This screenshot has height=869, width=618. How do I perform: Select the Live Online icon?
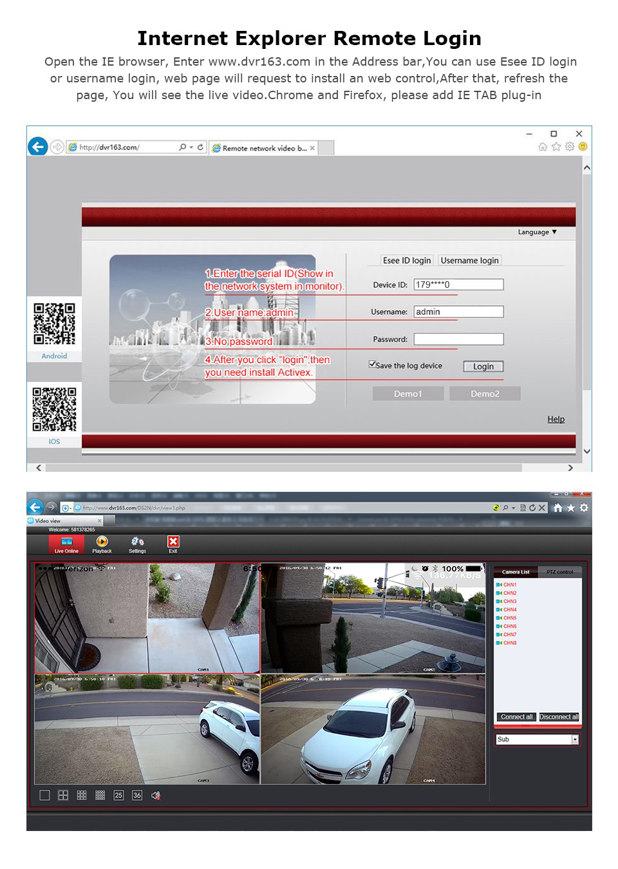(66, 544)
